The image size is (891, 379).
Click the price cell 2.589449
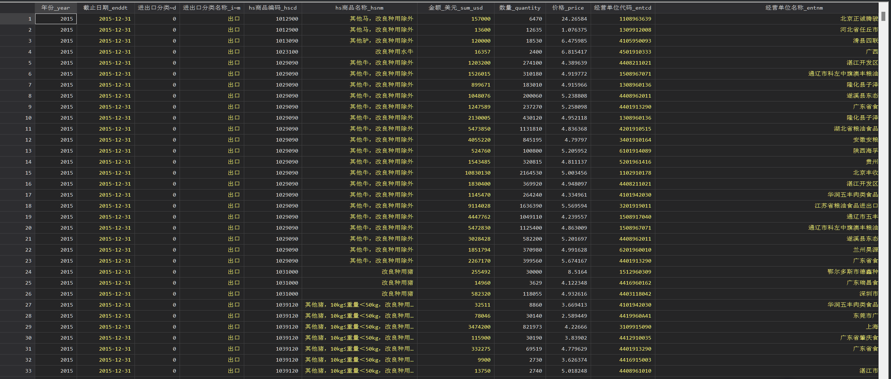click(568, 316)
